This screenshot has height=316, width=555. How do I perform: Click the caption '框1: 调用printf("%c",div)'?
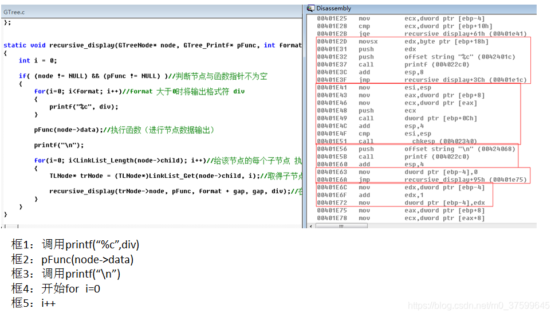coord(76,244)
